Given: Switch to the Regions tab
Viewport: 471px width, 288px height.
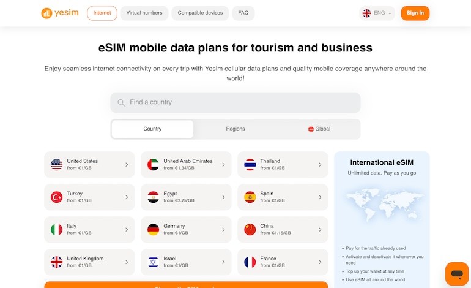Looking at the screenshot, I should pos(236,129).
